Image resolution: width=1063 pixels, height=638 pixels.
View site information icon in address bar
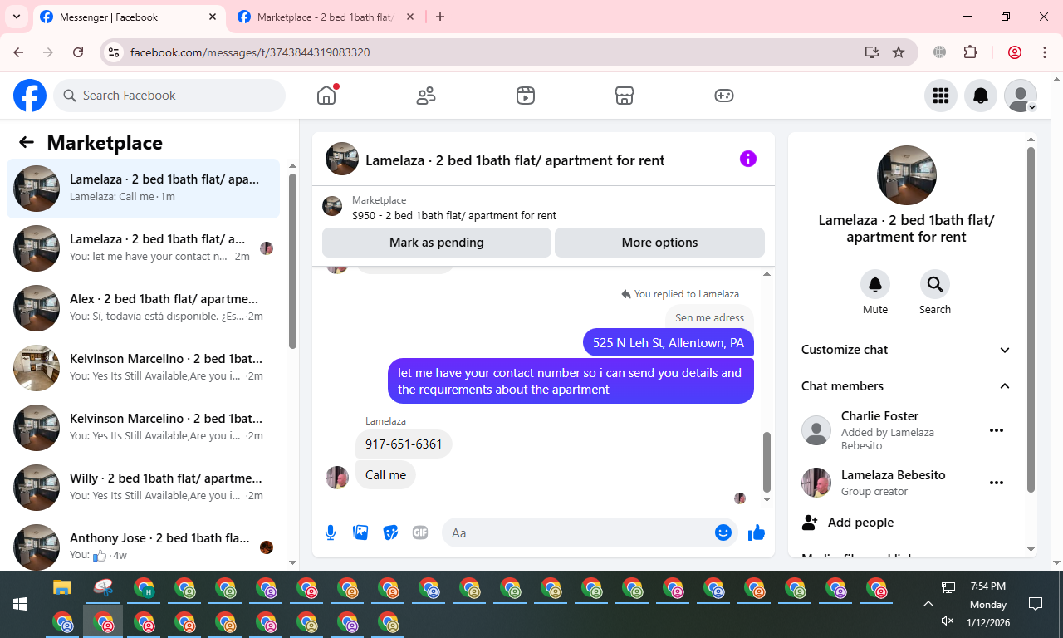(115, 52)
